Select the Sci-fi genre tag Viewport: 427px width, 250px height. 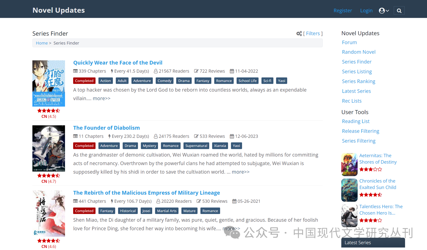[x=267, y=81]
